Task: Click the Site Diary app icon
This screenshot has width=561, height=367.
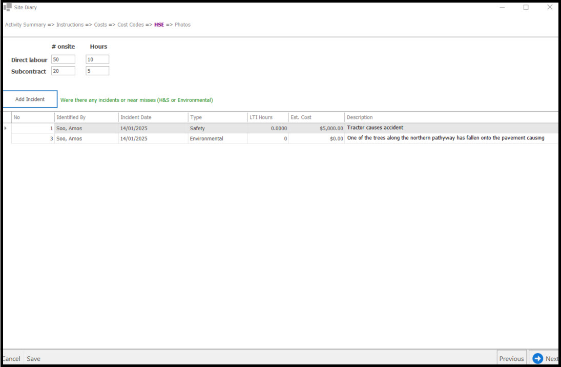Action: [8, 8]
